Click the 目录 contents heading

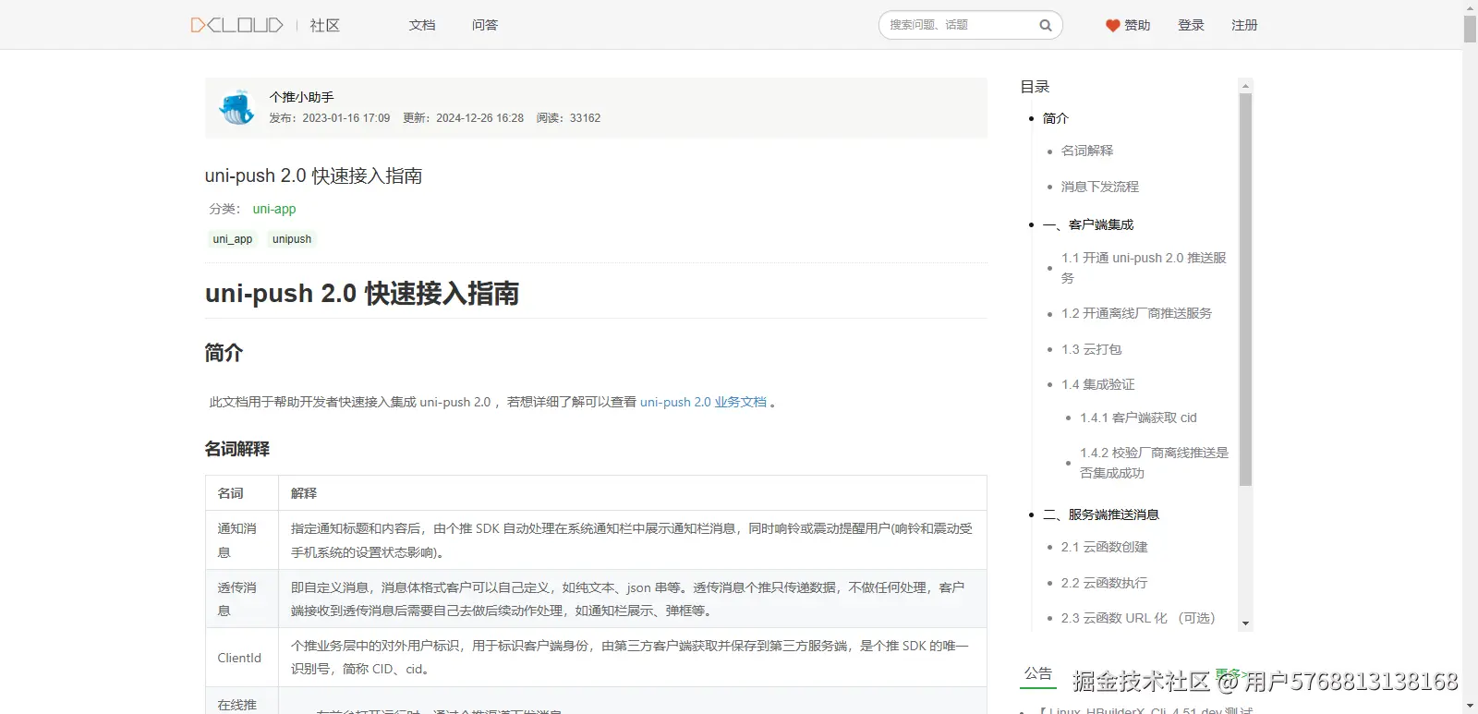click(1035, 87)
